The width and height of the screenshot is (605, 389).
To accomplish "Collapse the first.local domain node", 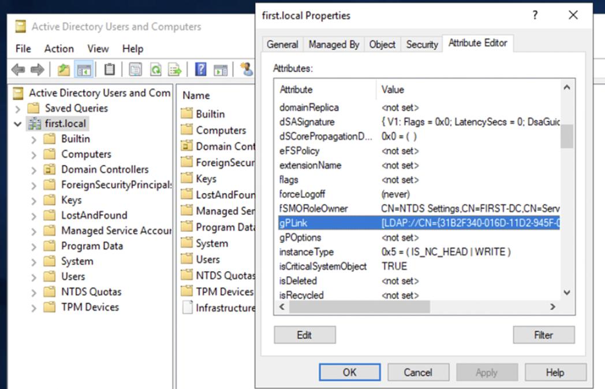I will pos(17,124).
